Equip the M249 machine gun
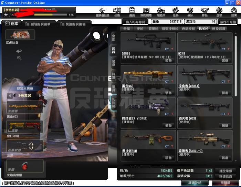 (225, 60)
